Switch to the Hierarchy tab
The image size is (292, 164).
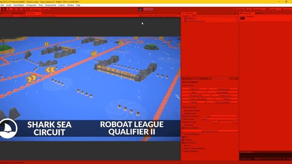tap(189, 13)
